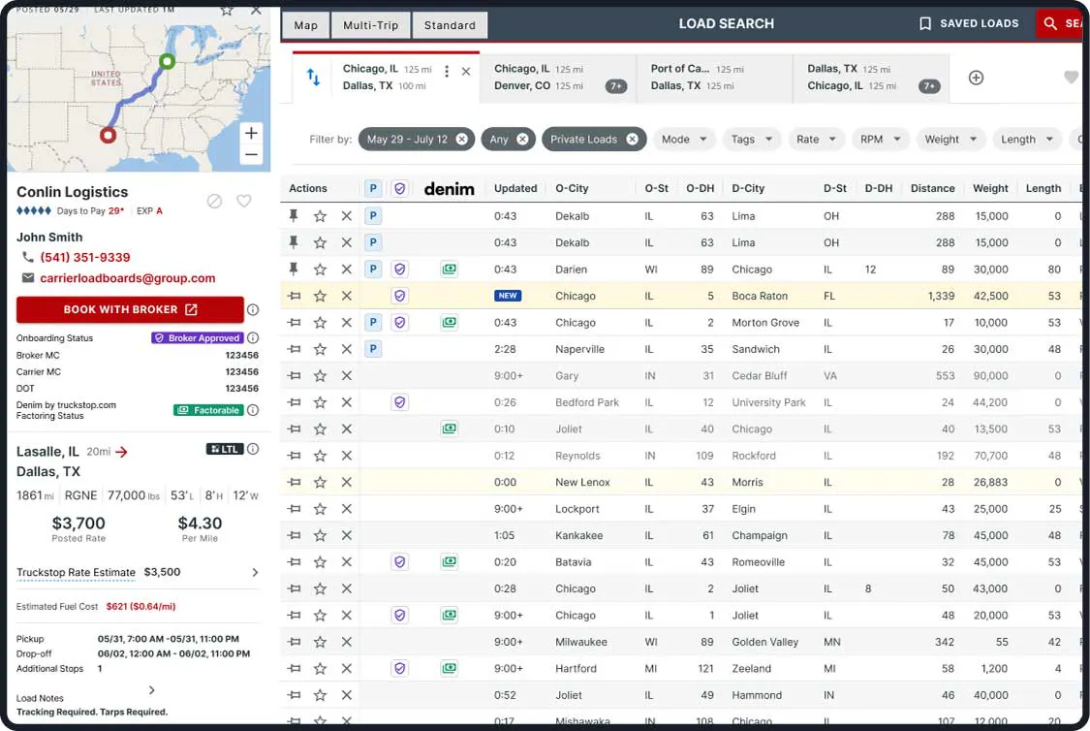
Task: Zoom in on the map
Action: click(251, 132)
